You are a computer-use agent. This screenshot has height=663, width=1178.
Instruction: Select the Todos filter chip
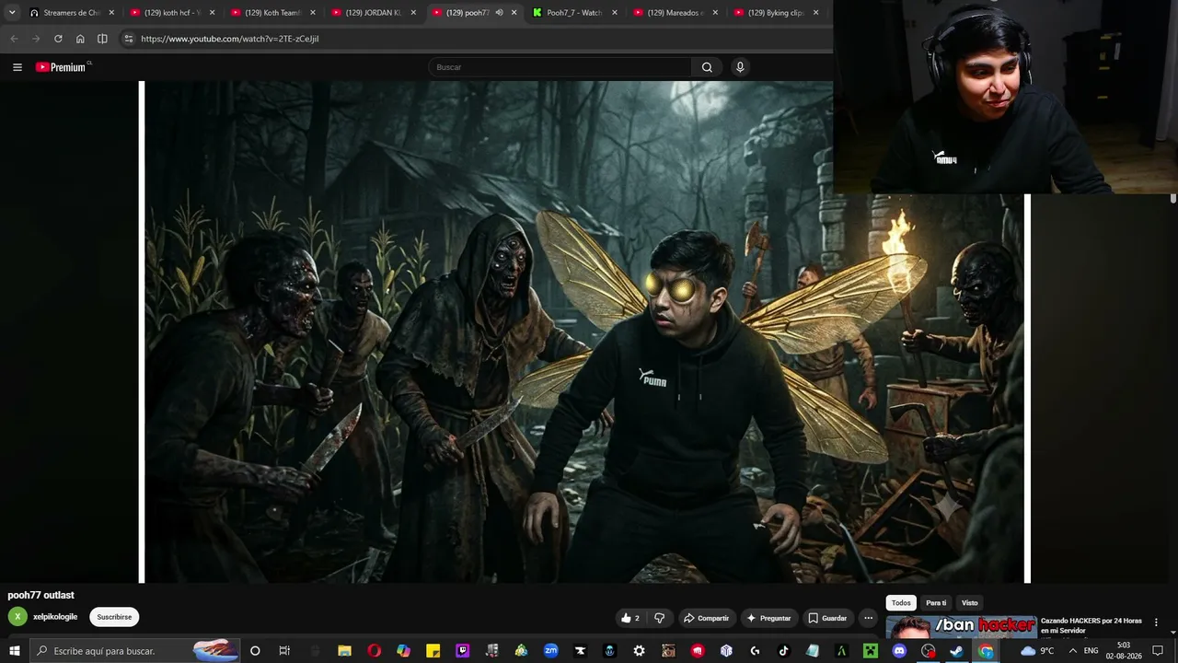click(x=901, y=603)
